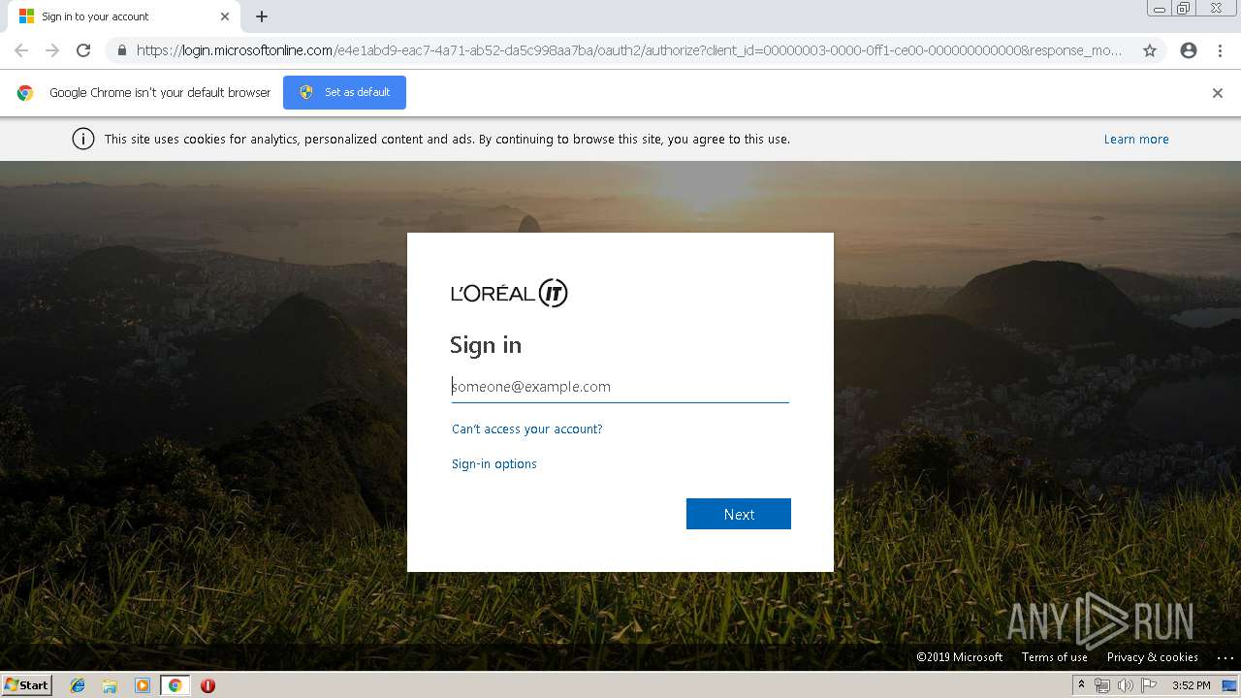Open the media player taskbar icon
1241x698 pixels.
coord(143,685)
